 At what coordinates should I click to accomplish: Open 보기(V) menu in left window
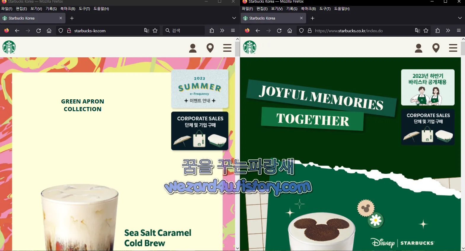36,9
